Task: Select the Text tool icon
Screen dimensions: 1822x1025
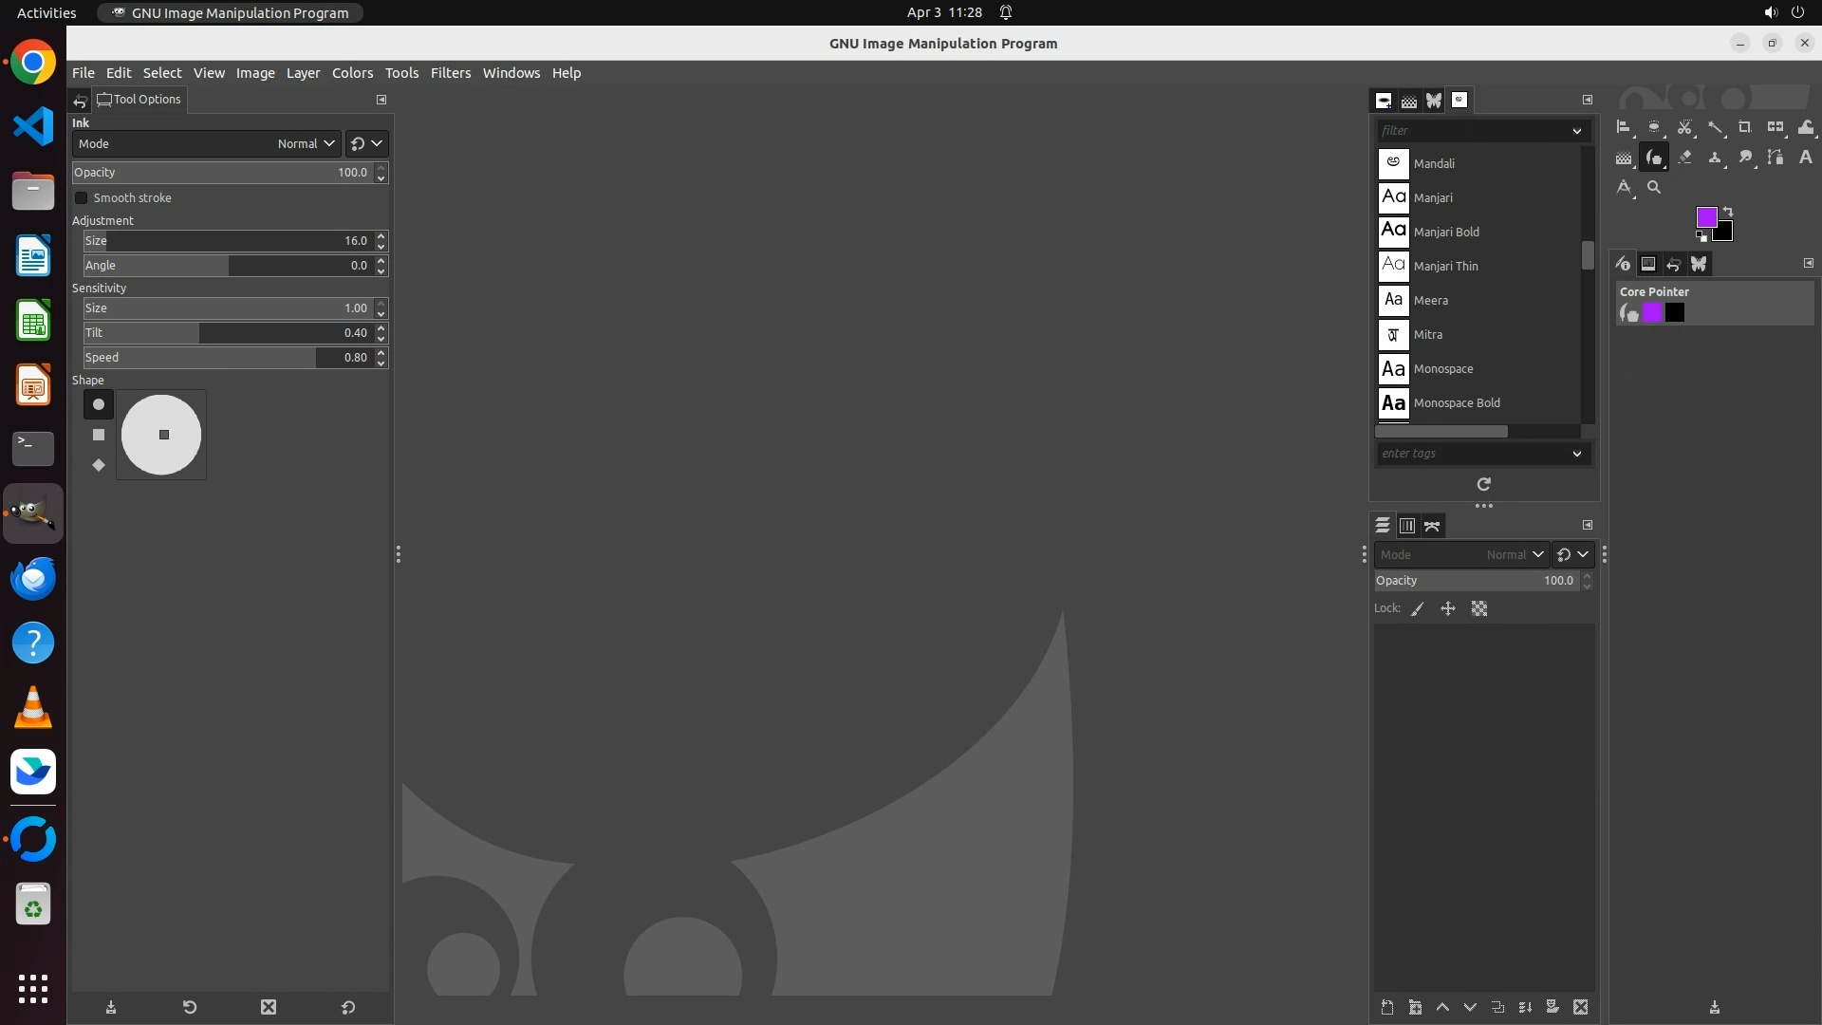Action: tap(1806, 158)
